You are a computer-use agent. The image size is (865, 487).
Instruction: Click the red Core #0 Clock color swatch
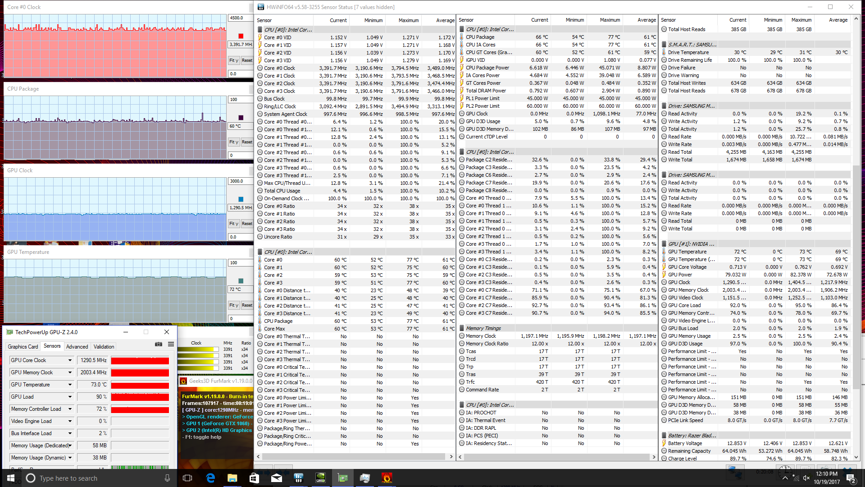coord(241,36)
